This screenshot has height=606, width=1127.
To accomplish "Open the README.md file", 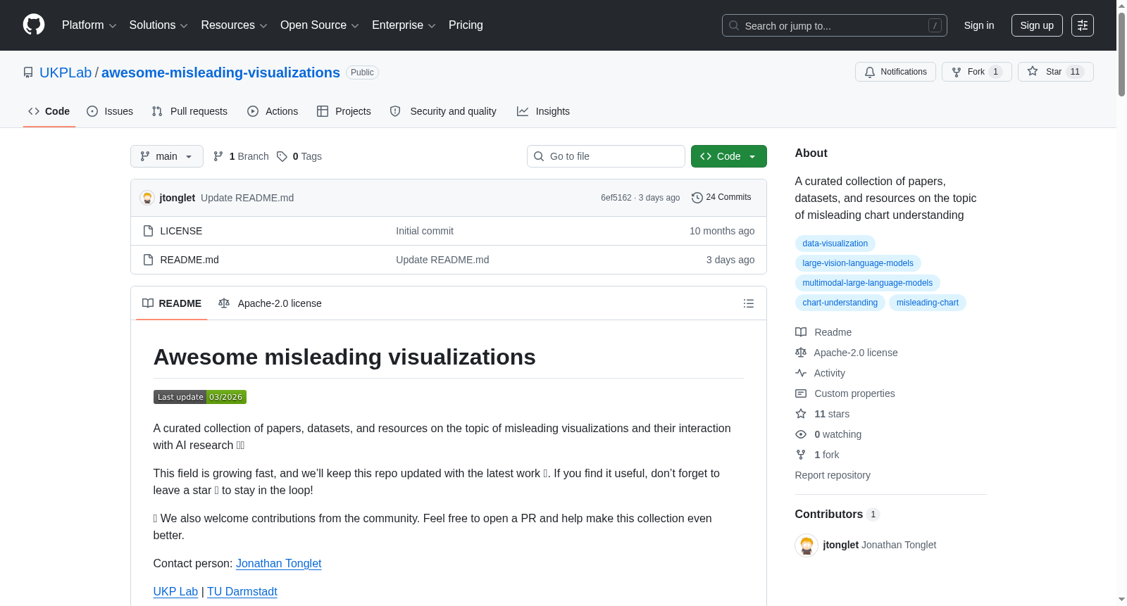I will pos(189,260).
